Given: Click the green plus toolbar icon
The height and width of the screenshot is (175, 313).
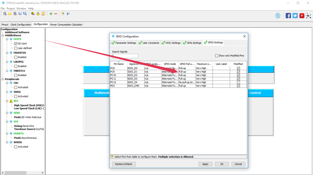Looking at the screenshot, I should pos(51,14).
